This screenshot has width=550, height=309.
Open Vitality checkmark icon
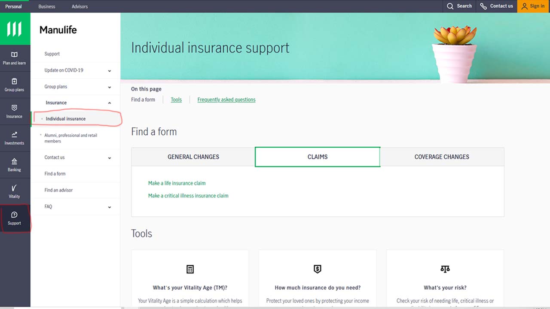coord(14,188)
